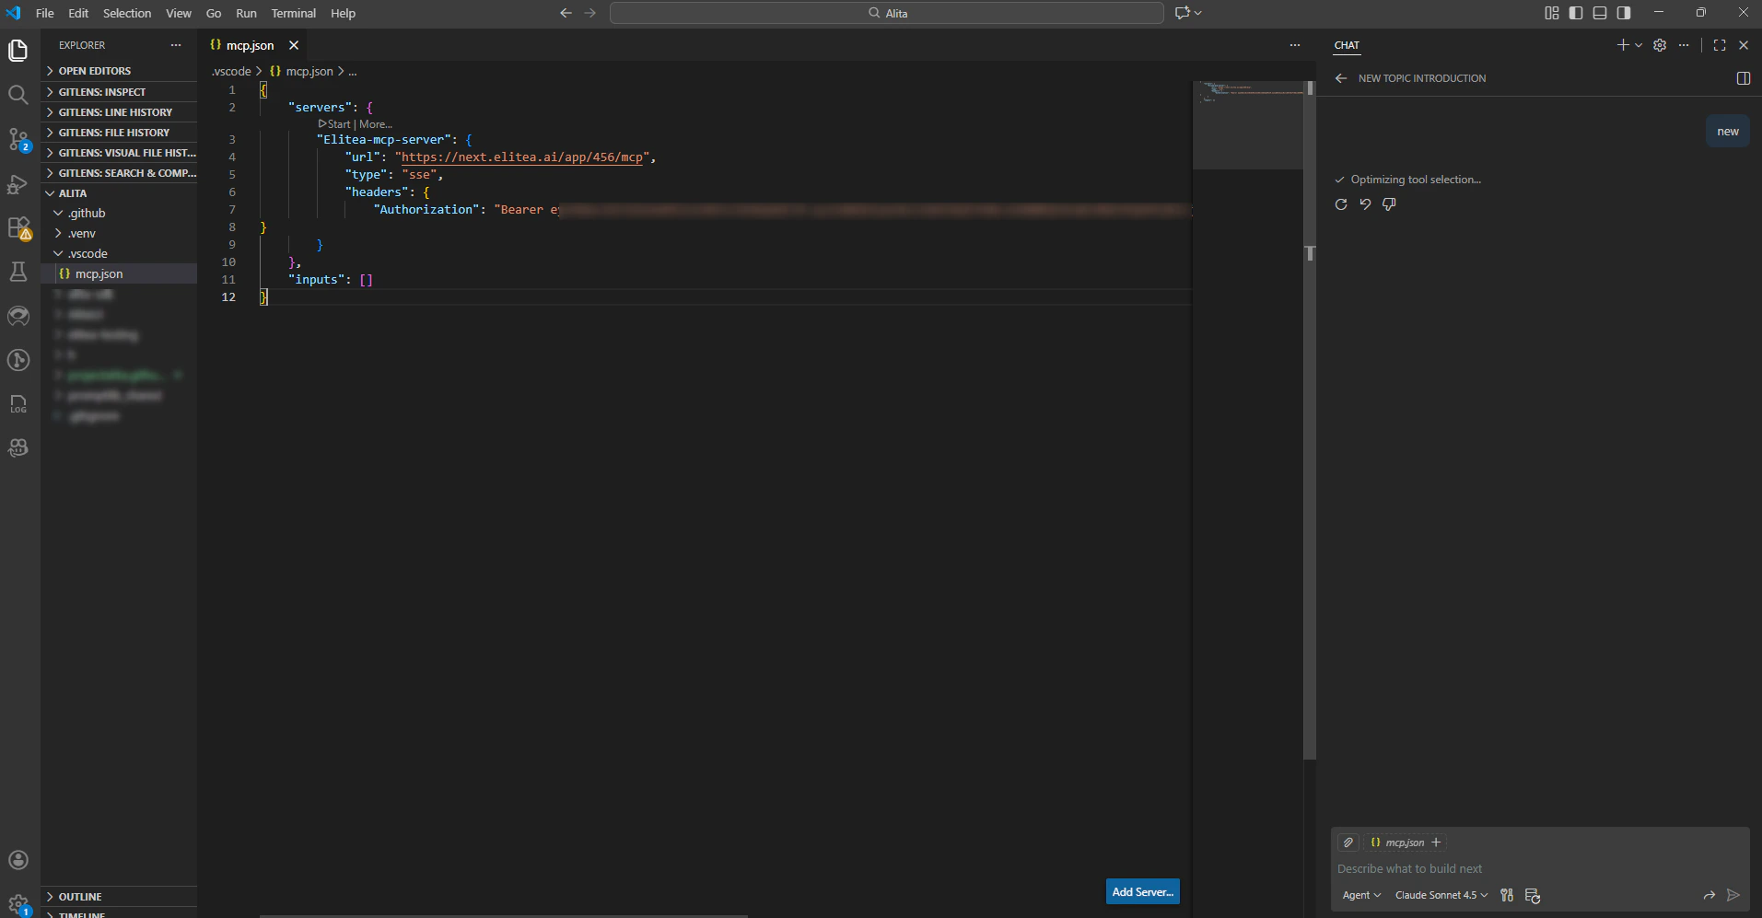The width and height of the screenshot is (1762, 918).
Task: Select the Run and Debug icon
Action: [18, 184]
